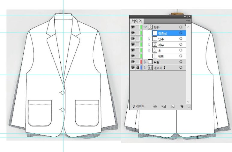Click the Delete Selection trash icon
The height and width of the screenshot is (152, 232).
tap(182, 106)
